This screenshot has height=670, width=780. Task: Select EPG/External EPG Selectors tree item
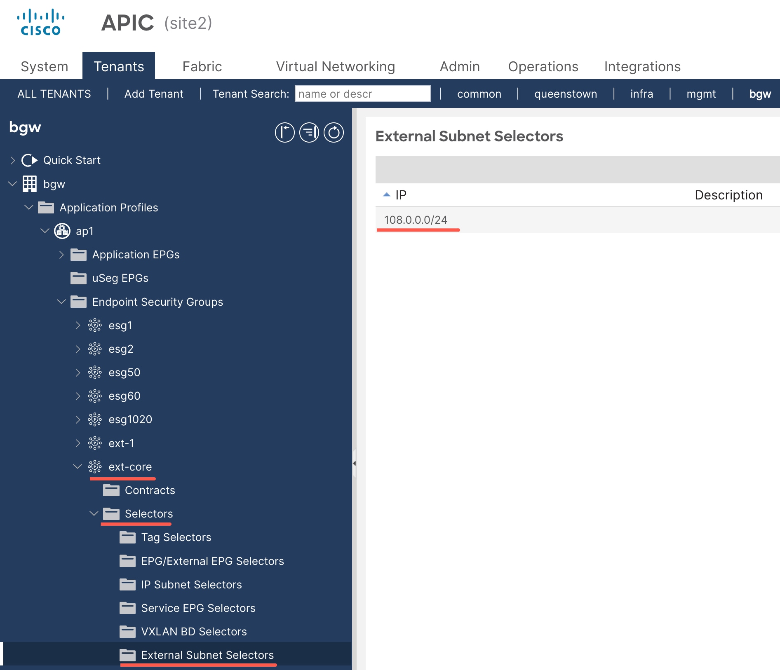[212, 561]
